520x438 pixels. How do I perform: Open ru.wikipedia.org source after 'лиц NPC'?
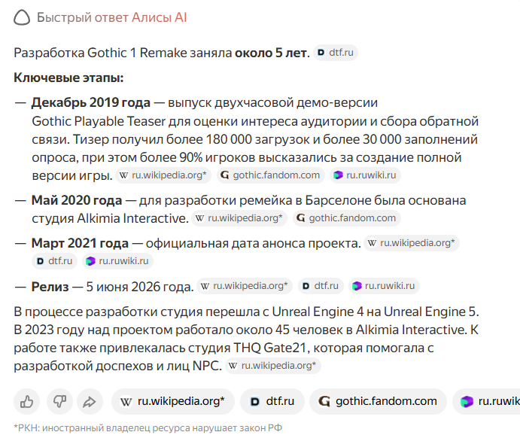pyautogui.click(x=273, y=366)
